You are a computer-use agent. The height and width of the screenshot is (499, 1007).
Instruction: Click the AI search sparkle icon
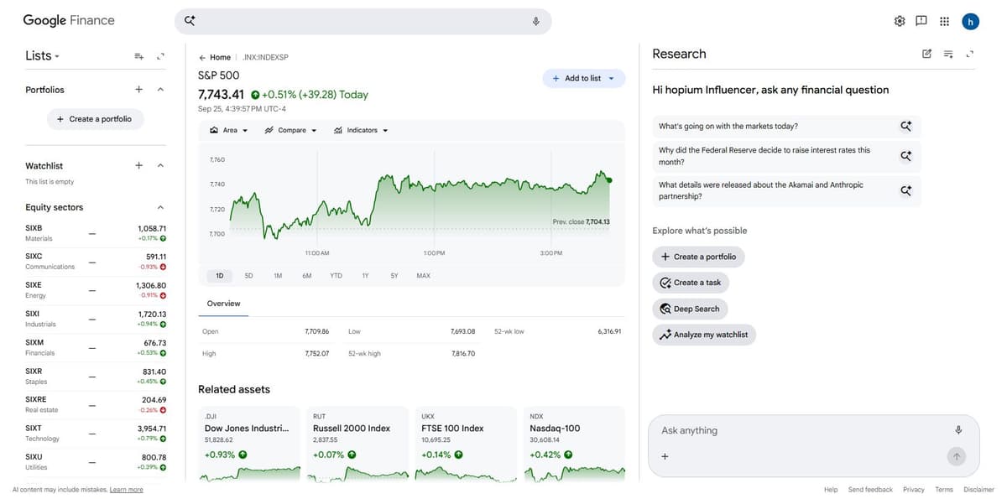pyautogui.click(x=190, y=21)
